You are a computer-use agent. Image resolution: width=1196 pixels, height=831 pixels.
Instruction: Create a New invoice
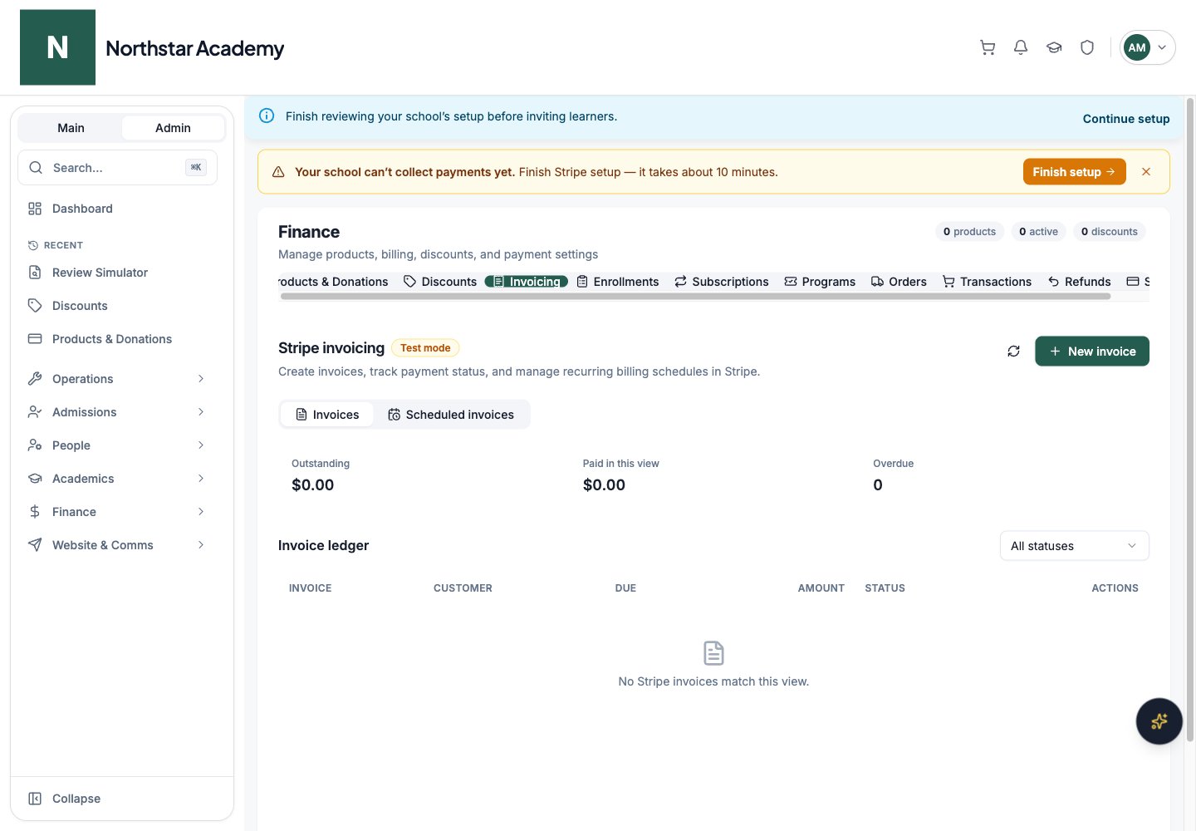click(1092, 352)
